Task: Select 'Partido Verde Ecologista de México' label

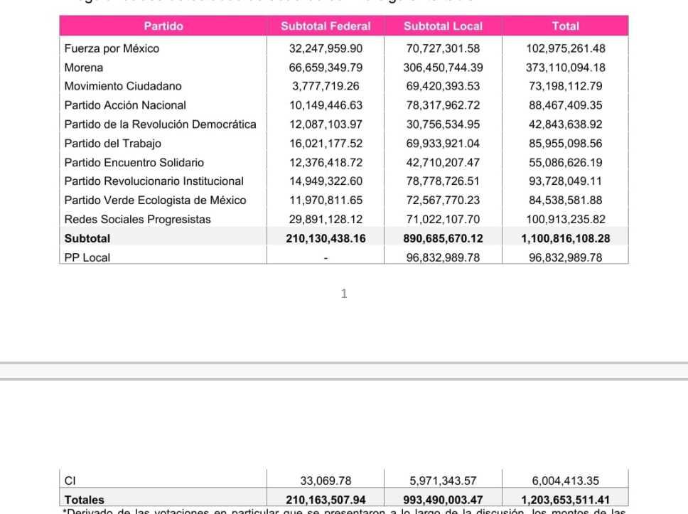Action: coord(156,200)
